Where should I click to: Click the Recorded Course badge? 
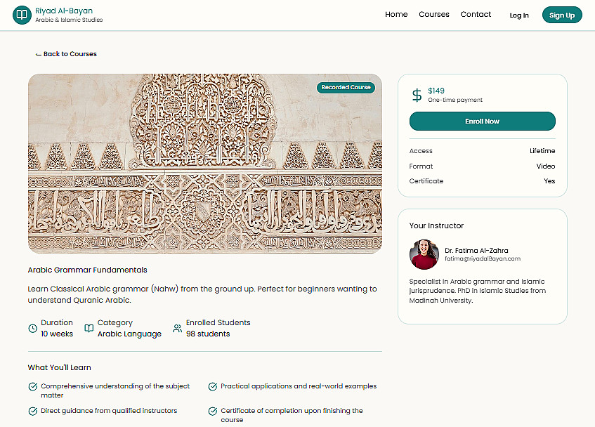[346, 88]
